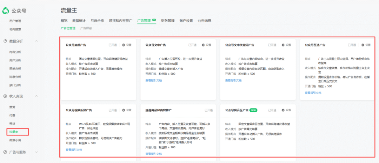Viewport: 379px width, 163px height.
Task: Switch to the 数据统计 tab
Action: [x=79, y=21]
